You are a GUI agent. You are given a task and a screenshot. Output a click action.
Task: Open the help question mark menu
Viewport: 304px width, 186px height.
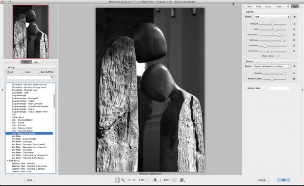pyautogui.click(x=181, y=180)
